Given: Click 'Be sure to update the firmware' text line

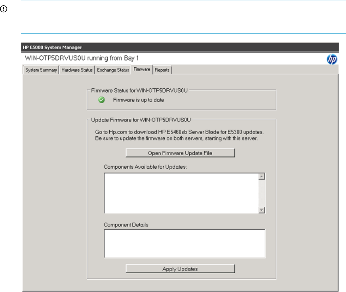Looking at the screenshot, I should click(x=176, y=138).
